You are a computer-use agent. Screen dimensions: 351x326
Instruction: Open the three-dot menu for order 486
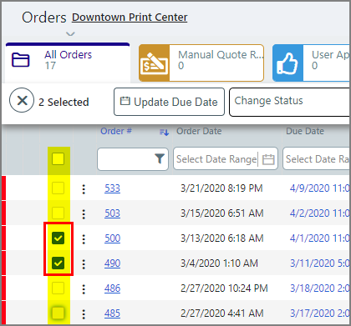(84, 289)
